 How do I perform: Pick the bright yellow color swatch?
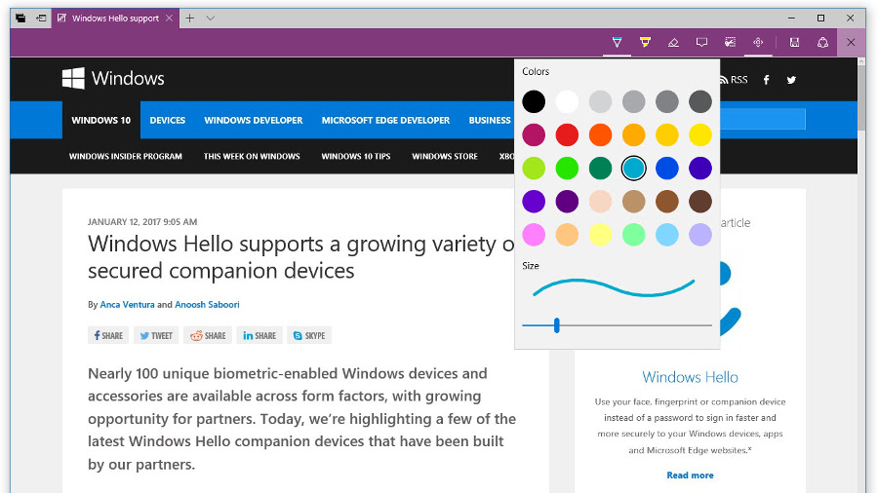coord(699,134)
